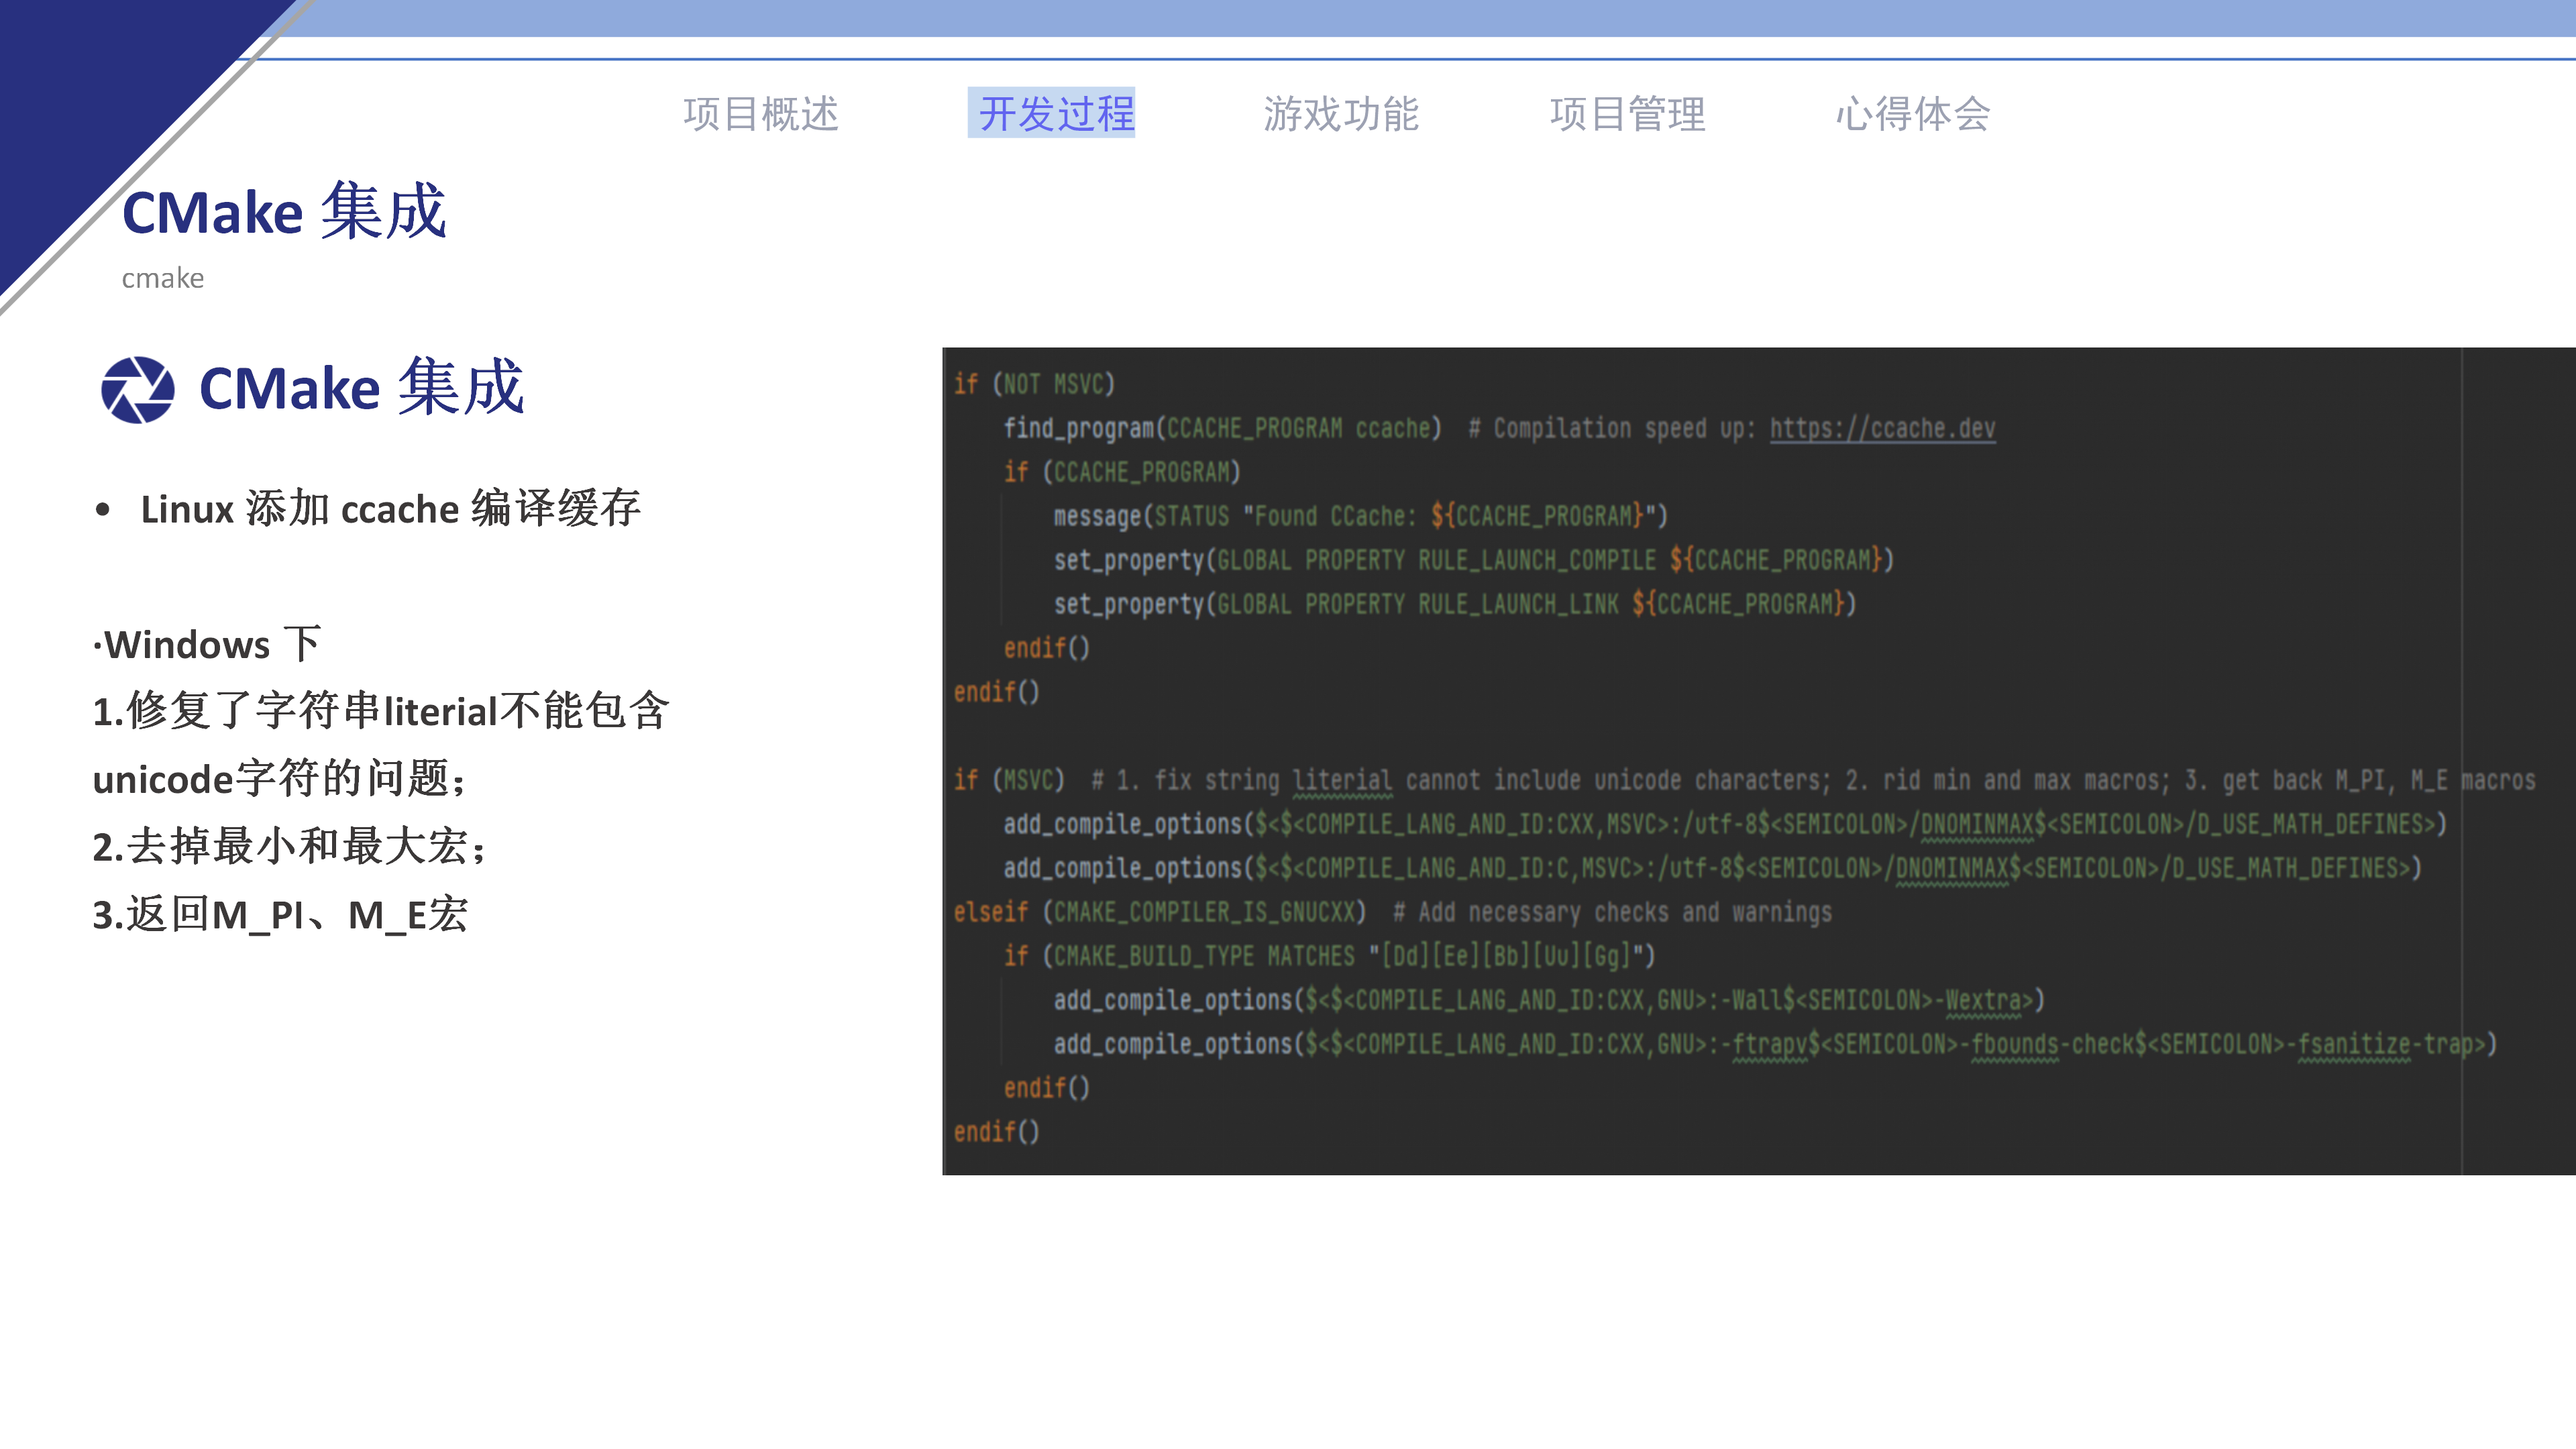Click the Windows 下 text block
Image resolution: width=2576 pixels, height=1449 pixels.
tap(205, 645)
